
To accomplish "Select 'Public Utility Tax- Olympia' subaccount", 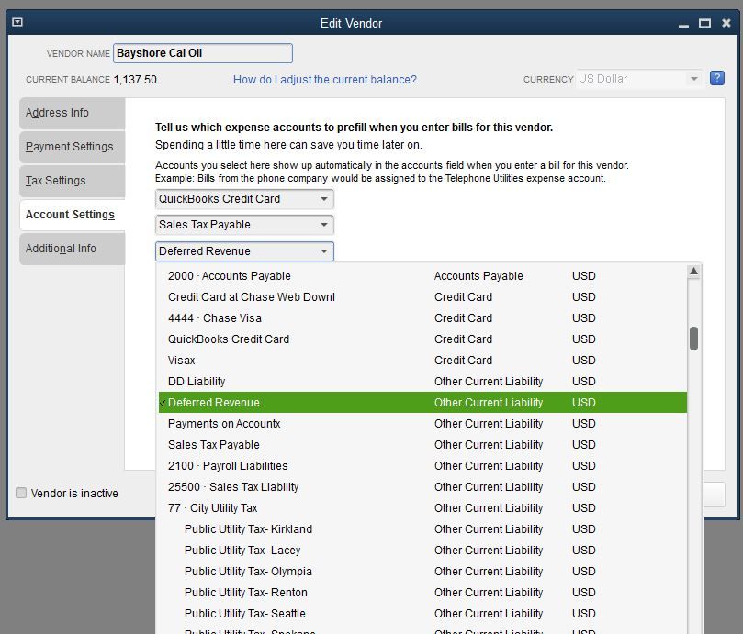I will click(422, 571).
